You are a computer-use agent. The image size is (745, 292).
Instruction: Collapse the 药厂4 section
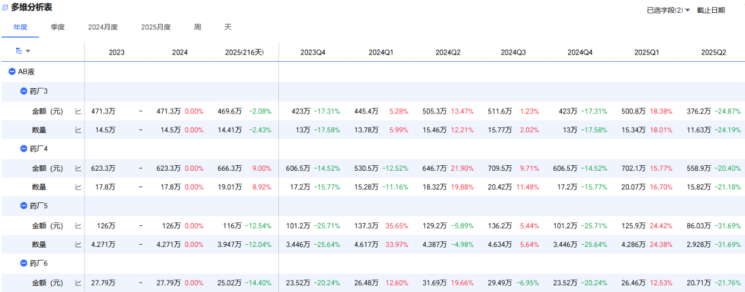pyautogui.click(x=24, y=149)
